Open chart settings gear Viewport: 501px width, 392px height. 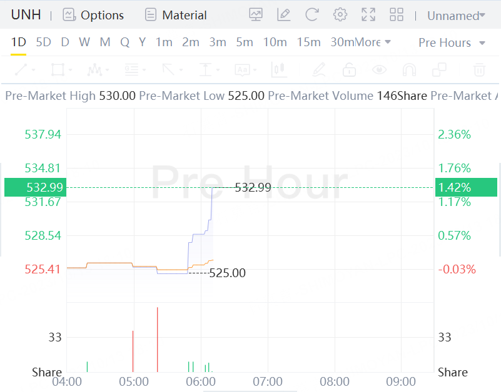coord(340,15)
